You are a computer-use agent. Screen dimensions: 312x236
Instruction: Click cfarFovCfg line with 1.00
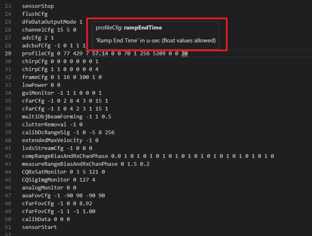click(x=58, y=211)
